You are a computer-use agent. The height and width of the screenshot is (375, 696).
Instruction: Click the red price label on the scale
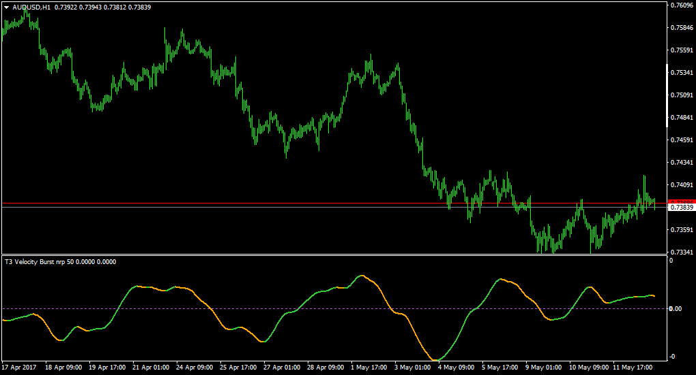click(x=681, y=202)
